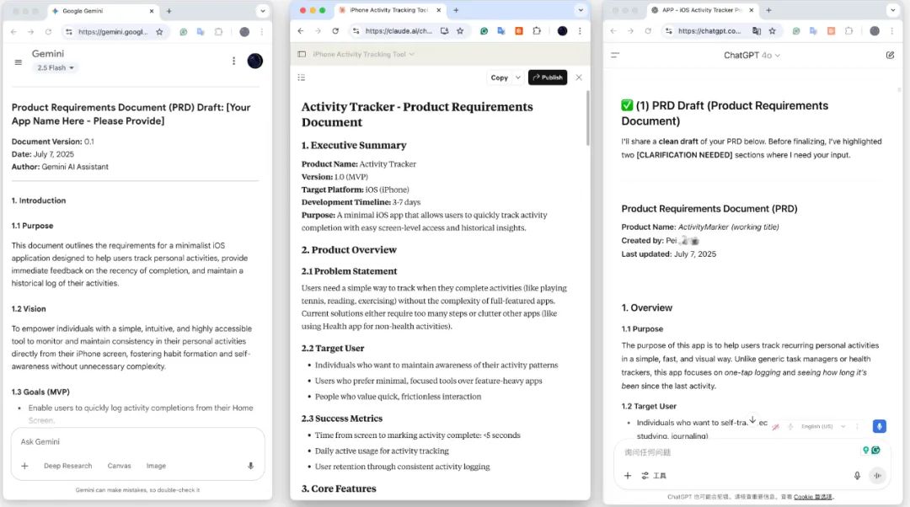The height and width of the screenshot is (507, 910).
Task: Select Canvas option in Gemini
Action: tap(119, 466)
